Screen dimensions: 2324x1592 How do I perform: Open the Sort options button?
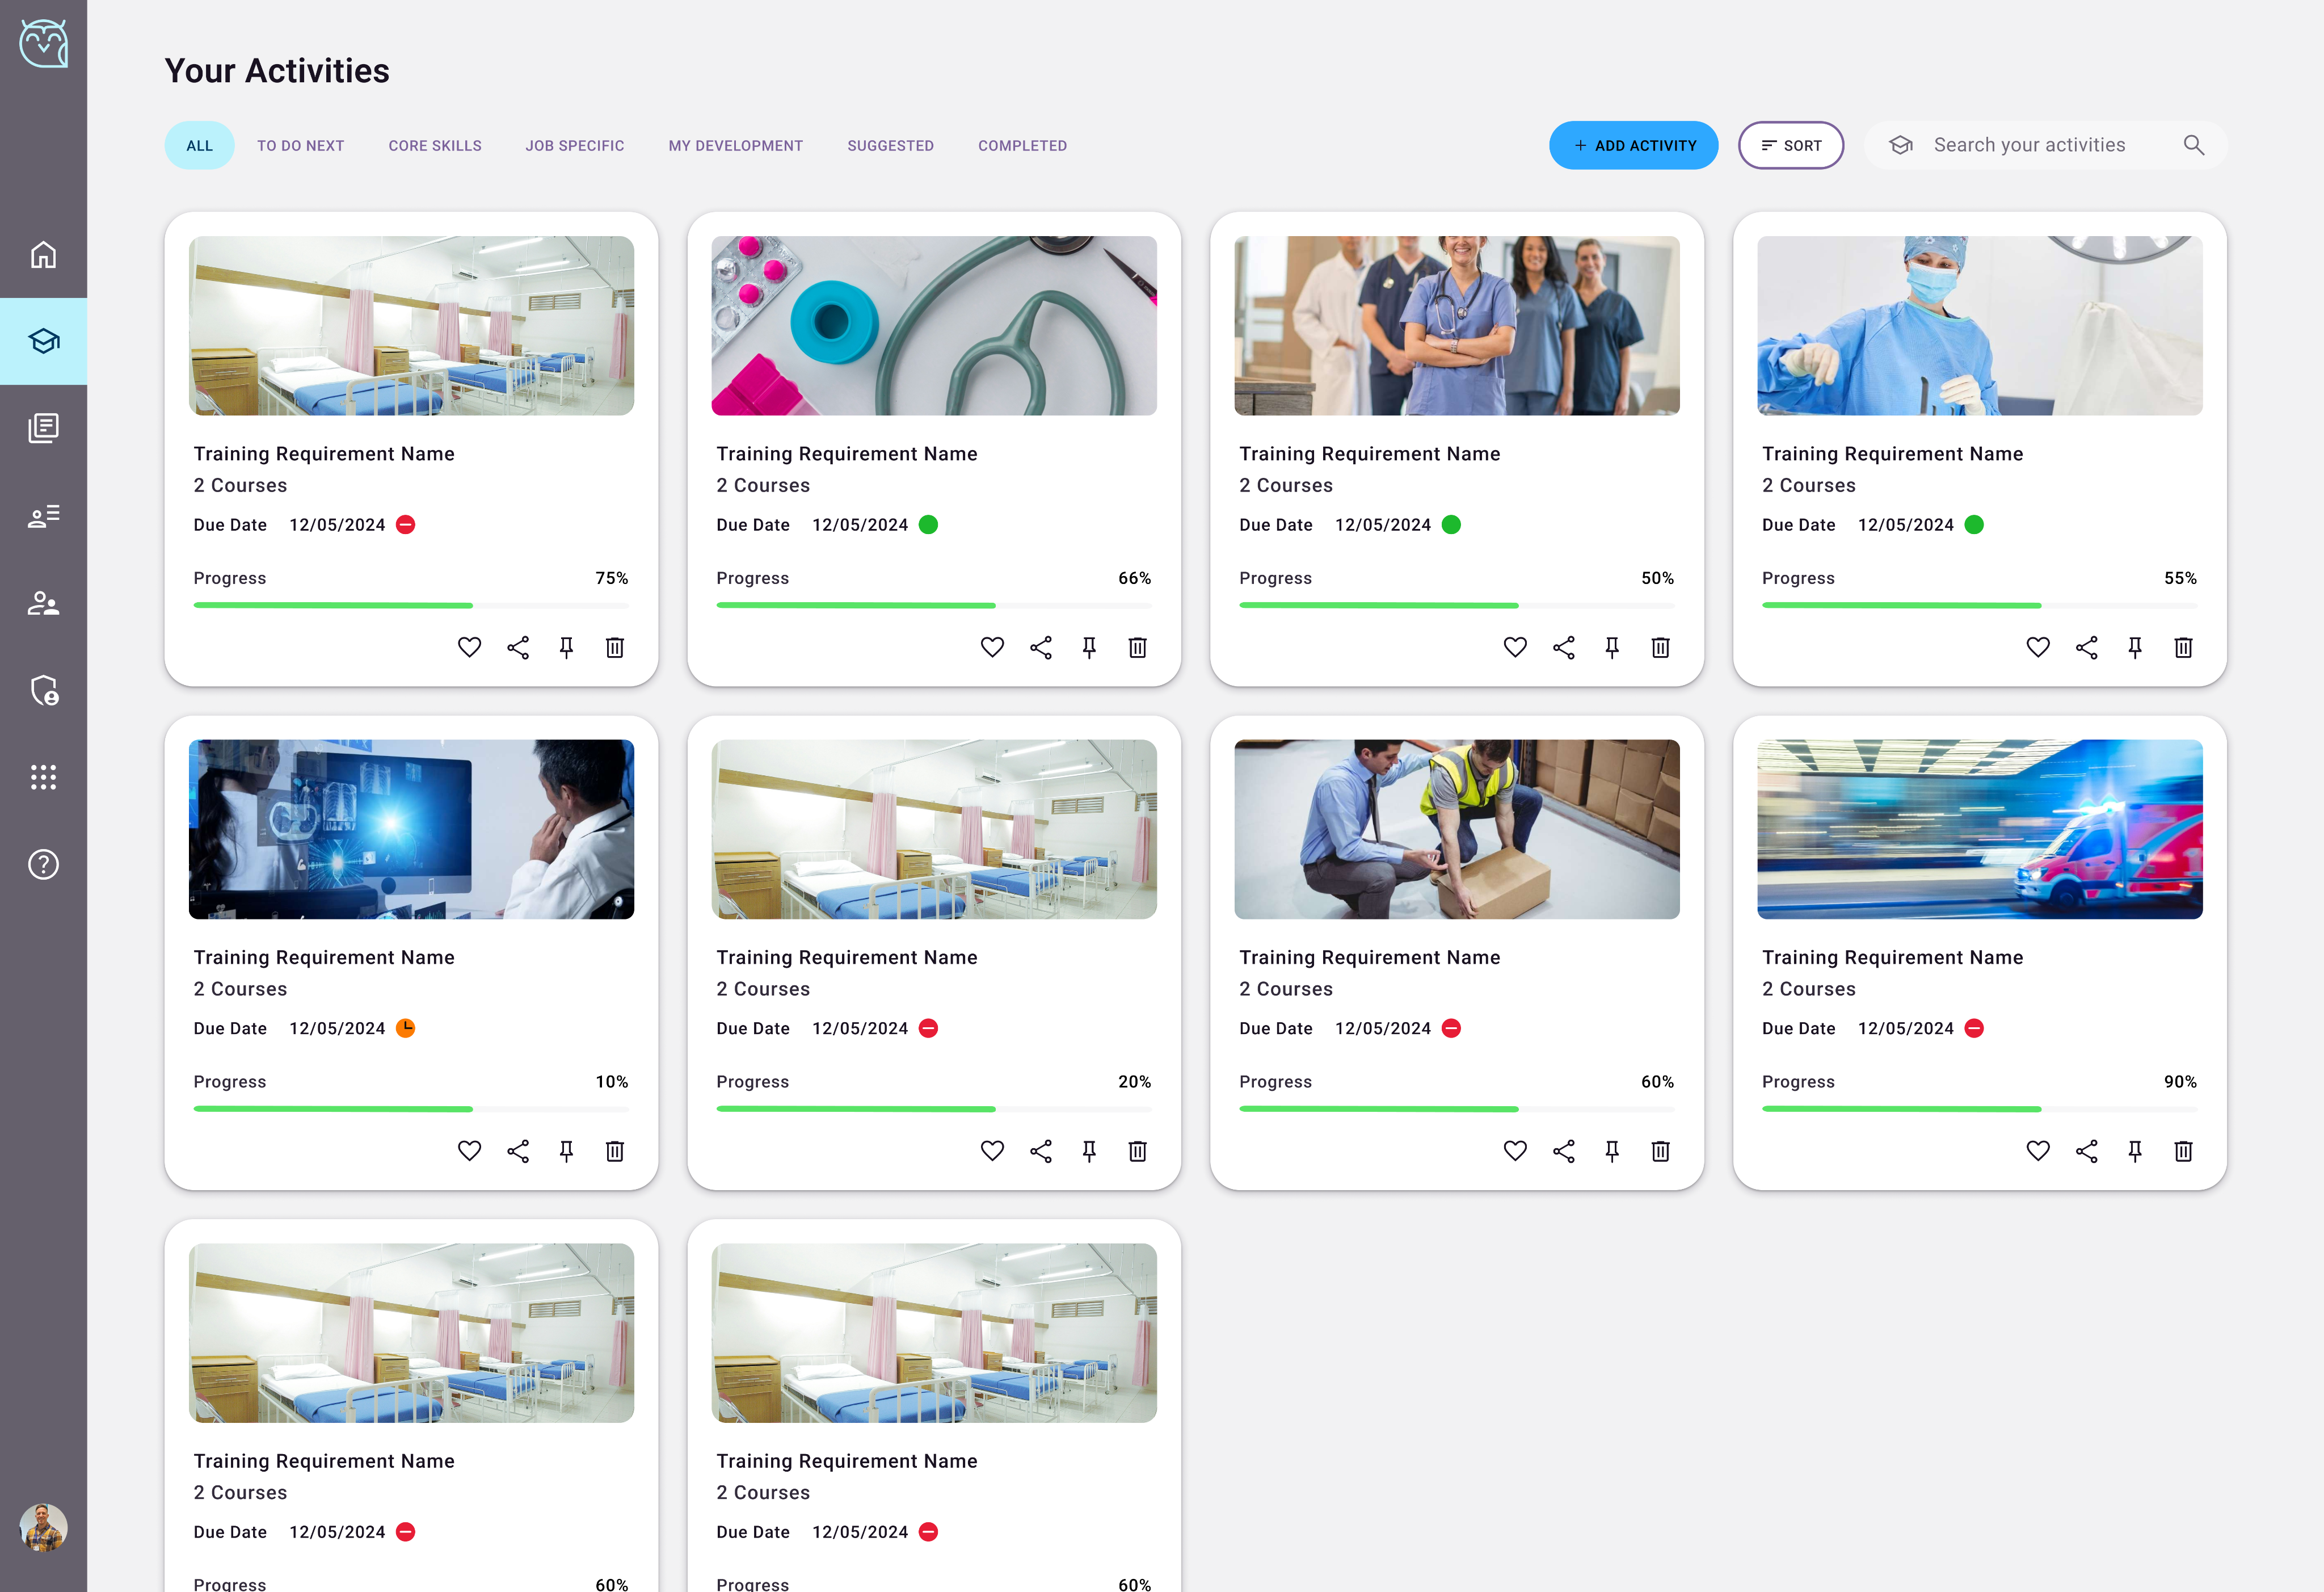(x=1790, y=145)
